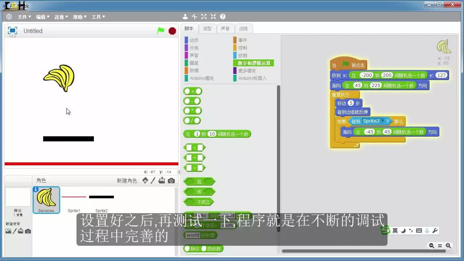Select the Sprite1 red line sprite

click(74, 200)
